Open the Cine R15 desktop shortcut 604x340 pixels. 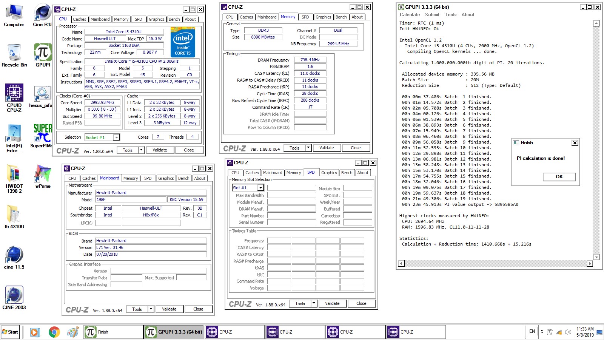click(43, 15)
